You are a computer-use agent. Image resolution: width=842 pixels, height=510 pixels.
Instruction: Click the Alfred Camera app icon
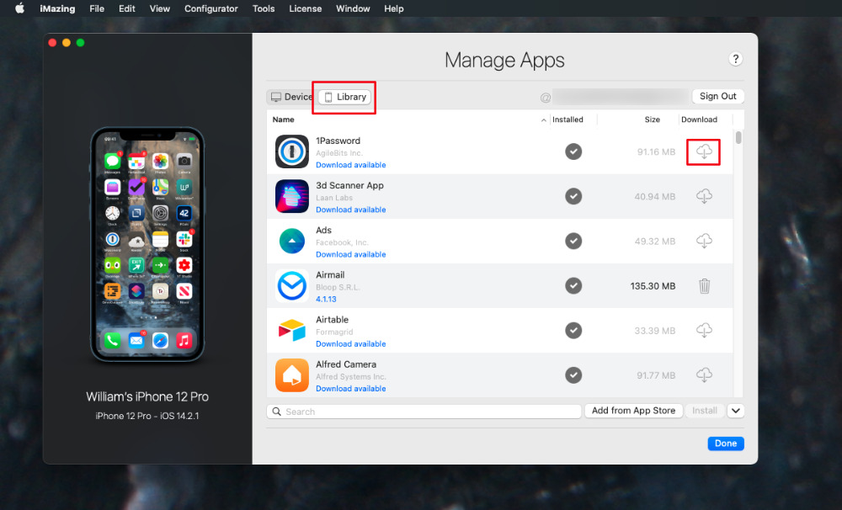(292, 375)
